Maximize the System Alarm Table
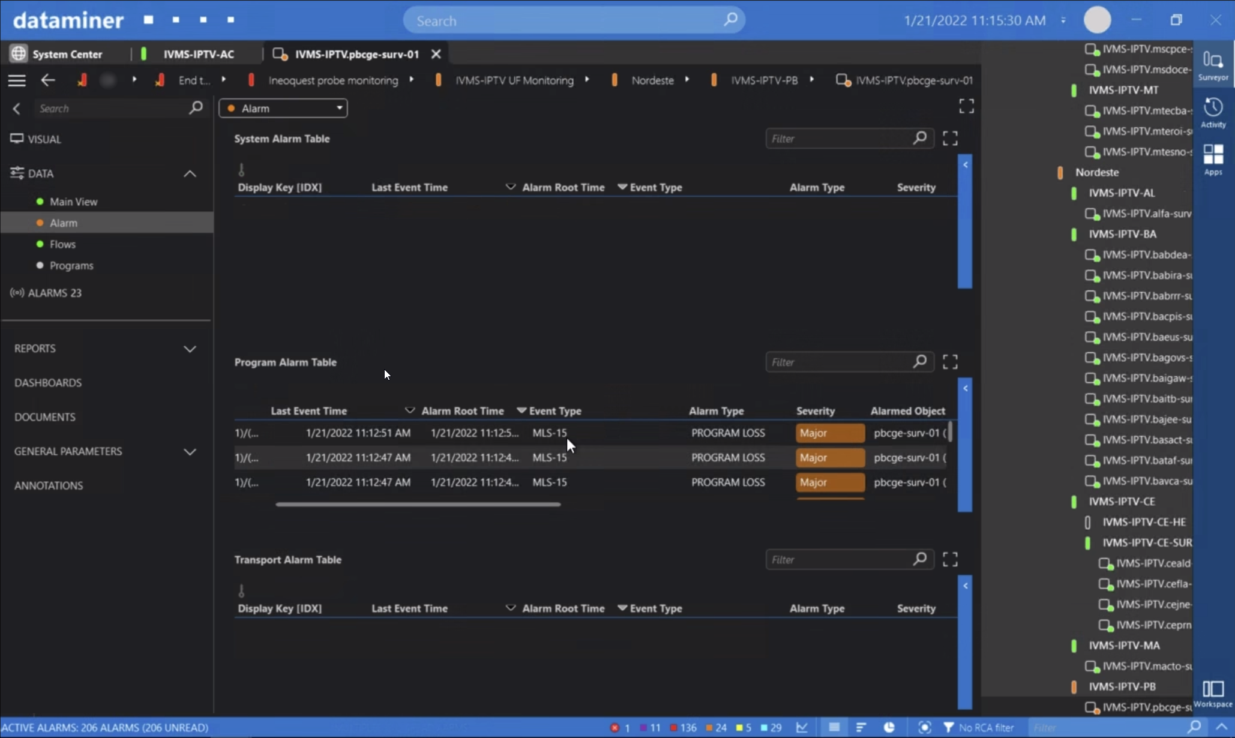The width and height of the screenshot is (1235, 738). tap(950, 139)
